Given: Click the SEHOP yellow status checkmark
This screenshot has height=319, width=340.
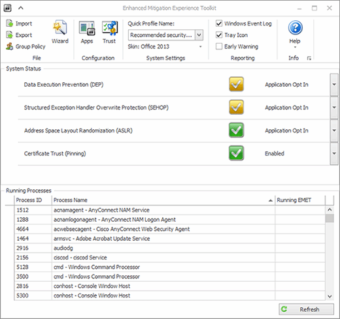Looking at the screenshot, I should (236, 107).
